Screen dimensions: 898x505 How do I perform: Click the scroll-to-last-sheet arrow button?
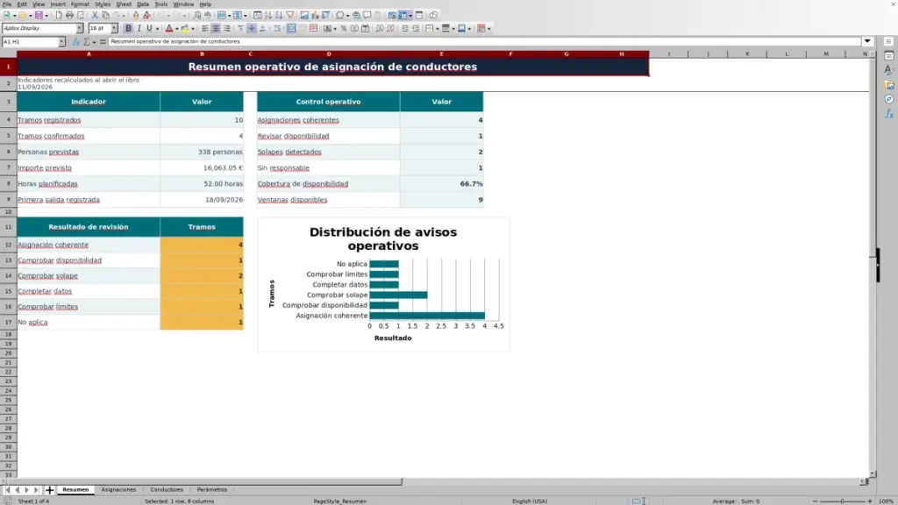(x=36, y=490)
